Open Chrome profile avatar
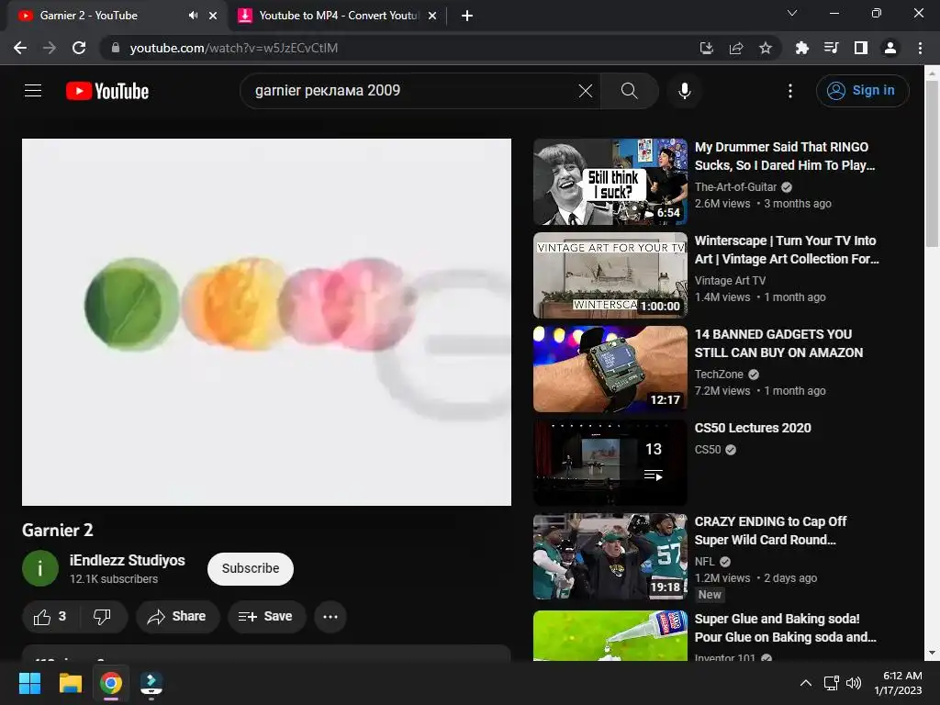The image size is (940, 705). (890, 48)
